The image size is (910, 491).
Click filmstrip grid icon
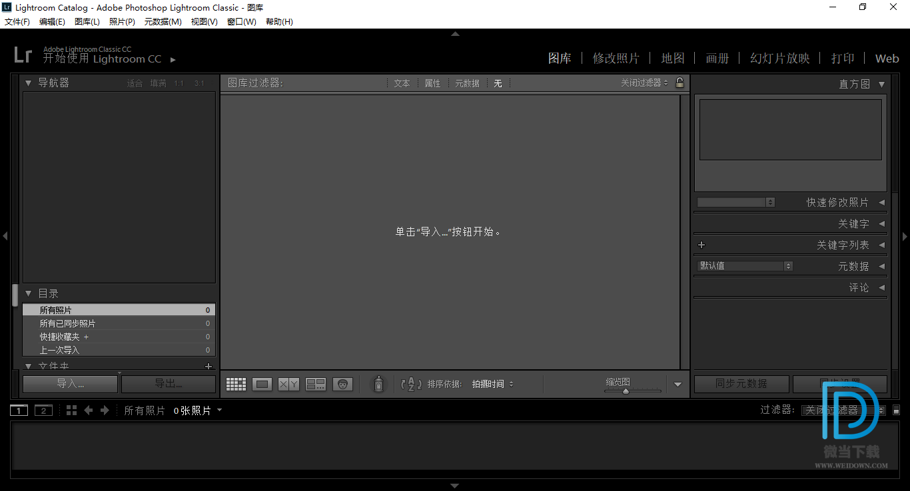click(x=72, y=410)
